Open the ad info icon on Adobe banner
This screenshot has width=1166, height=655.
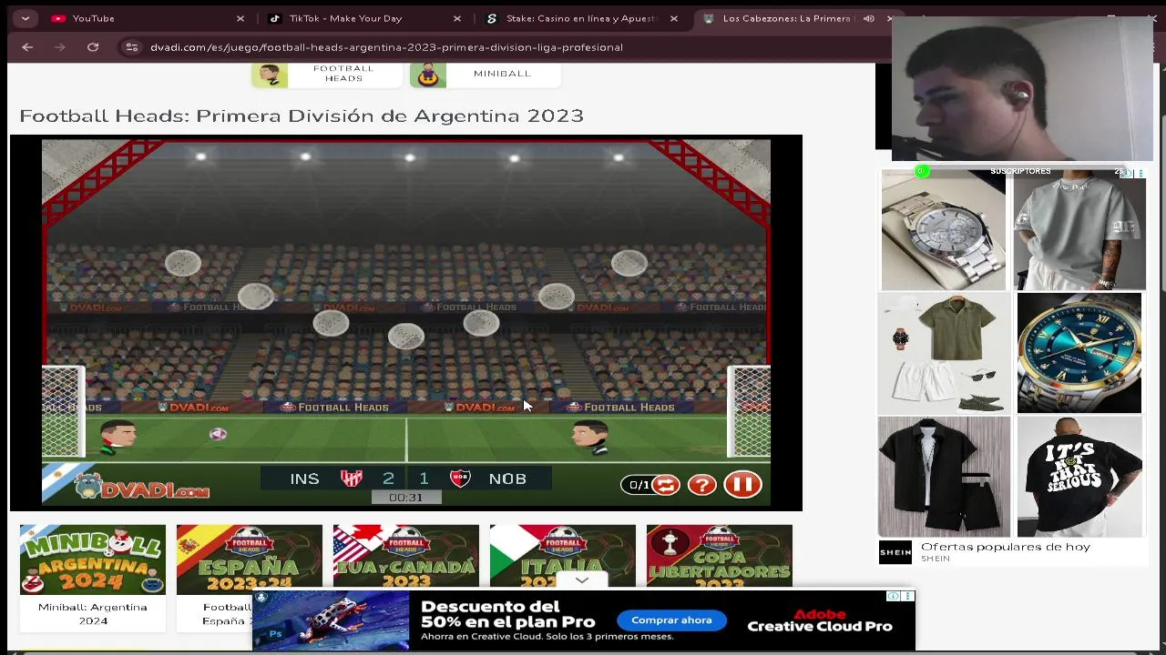pos(894,597)
